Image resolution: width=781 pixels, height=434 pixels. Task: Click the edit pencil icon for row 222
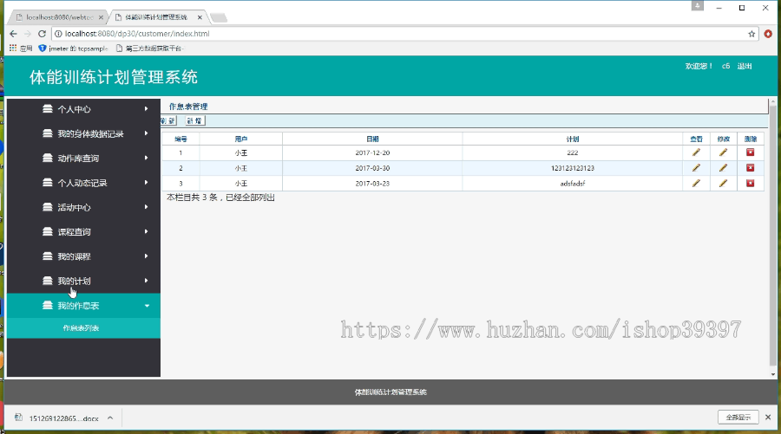pyautogui.click(x=723, y=152)
